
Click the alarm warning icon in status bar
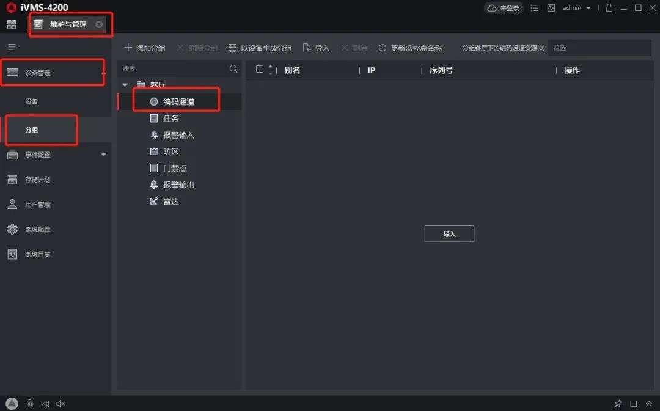pyautogui.click(x=12, y=403)
